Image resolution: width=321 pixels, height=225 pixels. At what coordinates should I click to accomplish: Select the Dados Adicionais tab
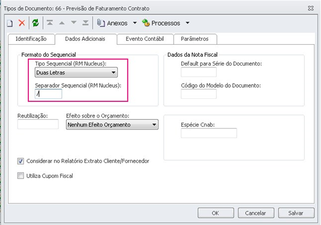point(85,39)
